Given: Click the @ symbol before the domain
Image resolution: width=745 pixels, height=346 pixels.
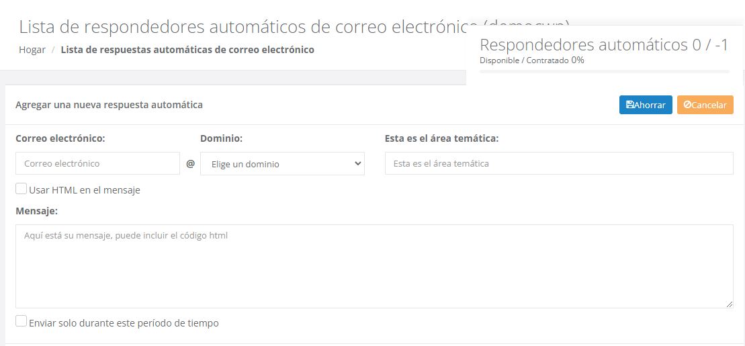Looking at the screenshot, I should [x=190, y=163].
